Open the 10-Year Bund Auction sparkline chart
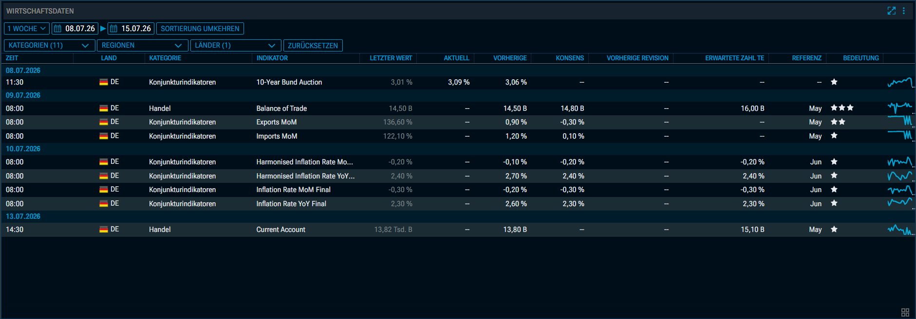Screen dimensions: 916x319 tap(900, 82)
